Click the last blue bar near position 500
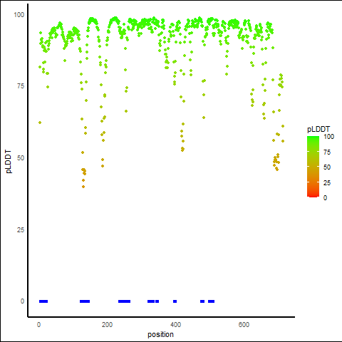This screenshot has height=342, width=342. (211, 301)
